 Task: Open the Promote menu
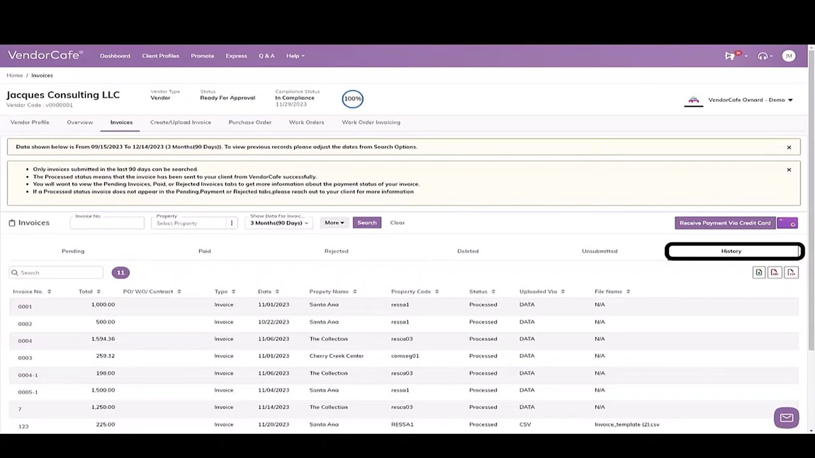coord(202,56)
